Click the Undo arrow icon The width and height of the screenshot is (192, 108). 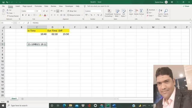7,2
